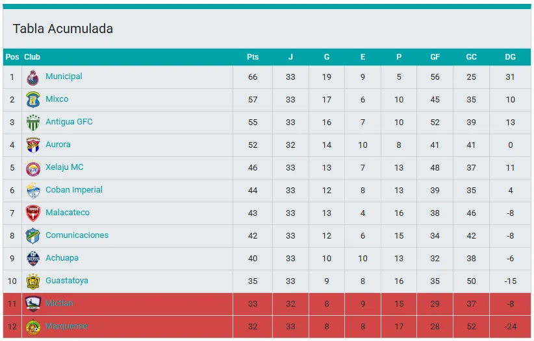Click the Achuapa club logo
The image size is (534, 341).
[33, 259]
